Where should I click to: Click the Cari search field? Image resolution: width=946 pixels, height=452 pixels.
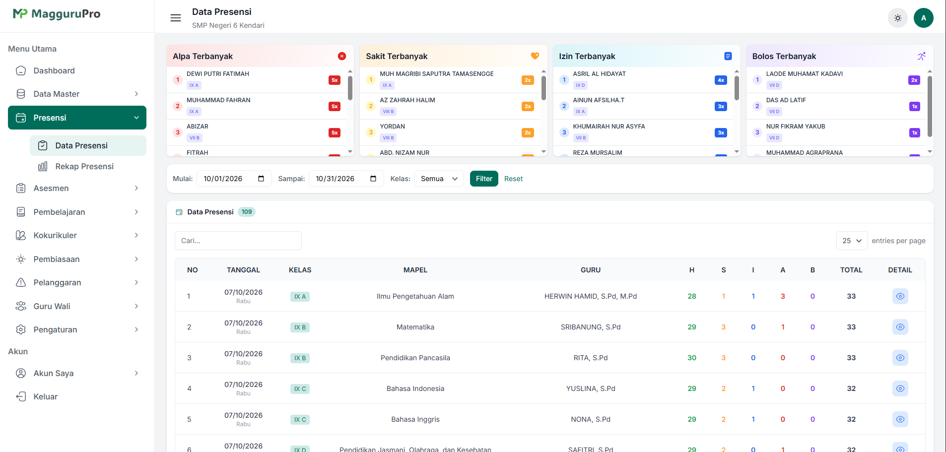point(238,241)
